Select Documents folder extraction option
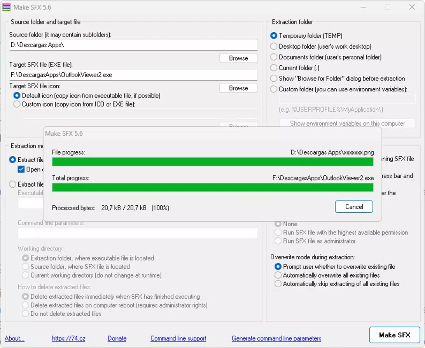Viewport: 425px width, 348px height. [326, 57]
